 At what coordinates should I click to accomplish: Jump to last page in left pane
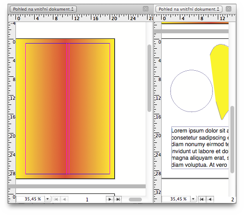(x=118, y=199)
